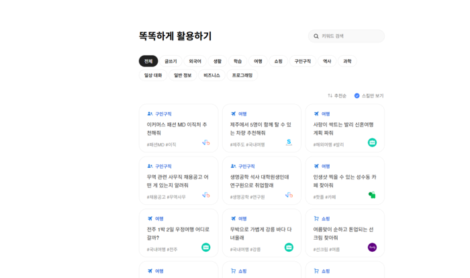This screenshot has height=278, width=470.
Task: Select the 쇼핑 category filter chip
Action: [279, 61]
